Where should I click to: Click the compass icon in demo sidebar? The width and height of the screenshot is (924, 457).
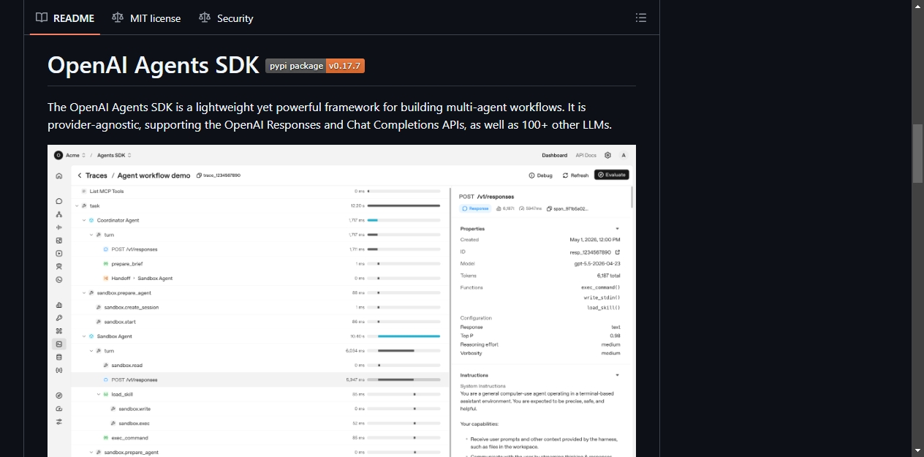[x=59, y=396]
